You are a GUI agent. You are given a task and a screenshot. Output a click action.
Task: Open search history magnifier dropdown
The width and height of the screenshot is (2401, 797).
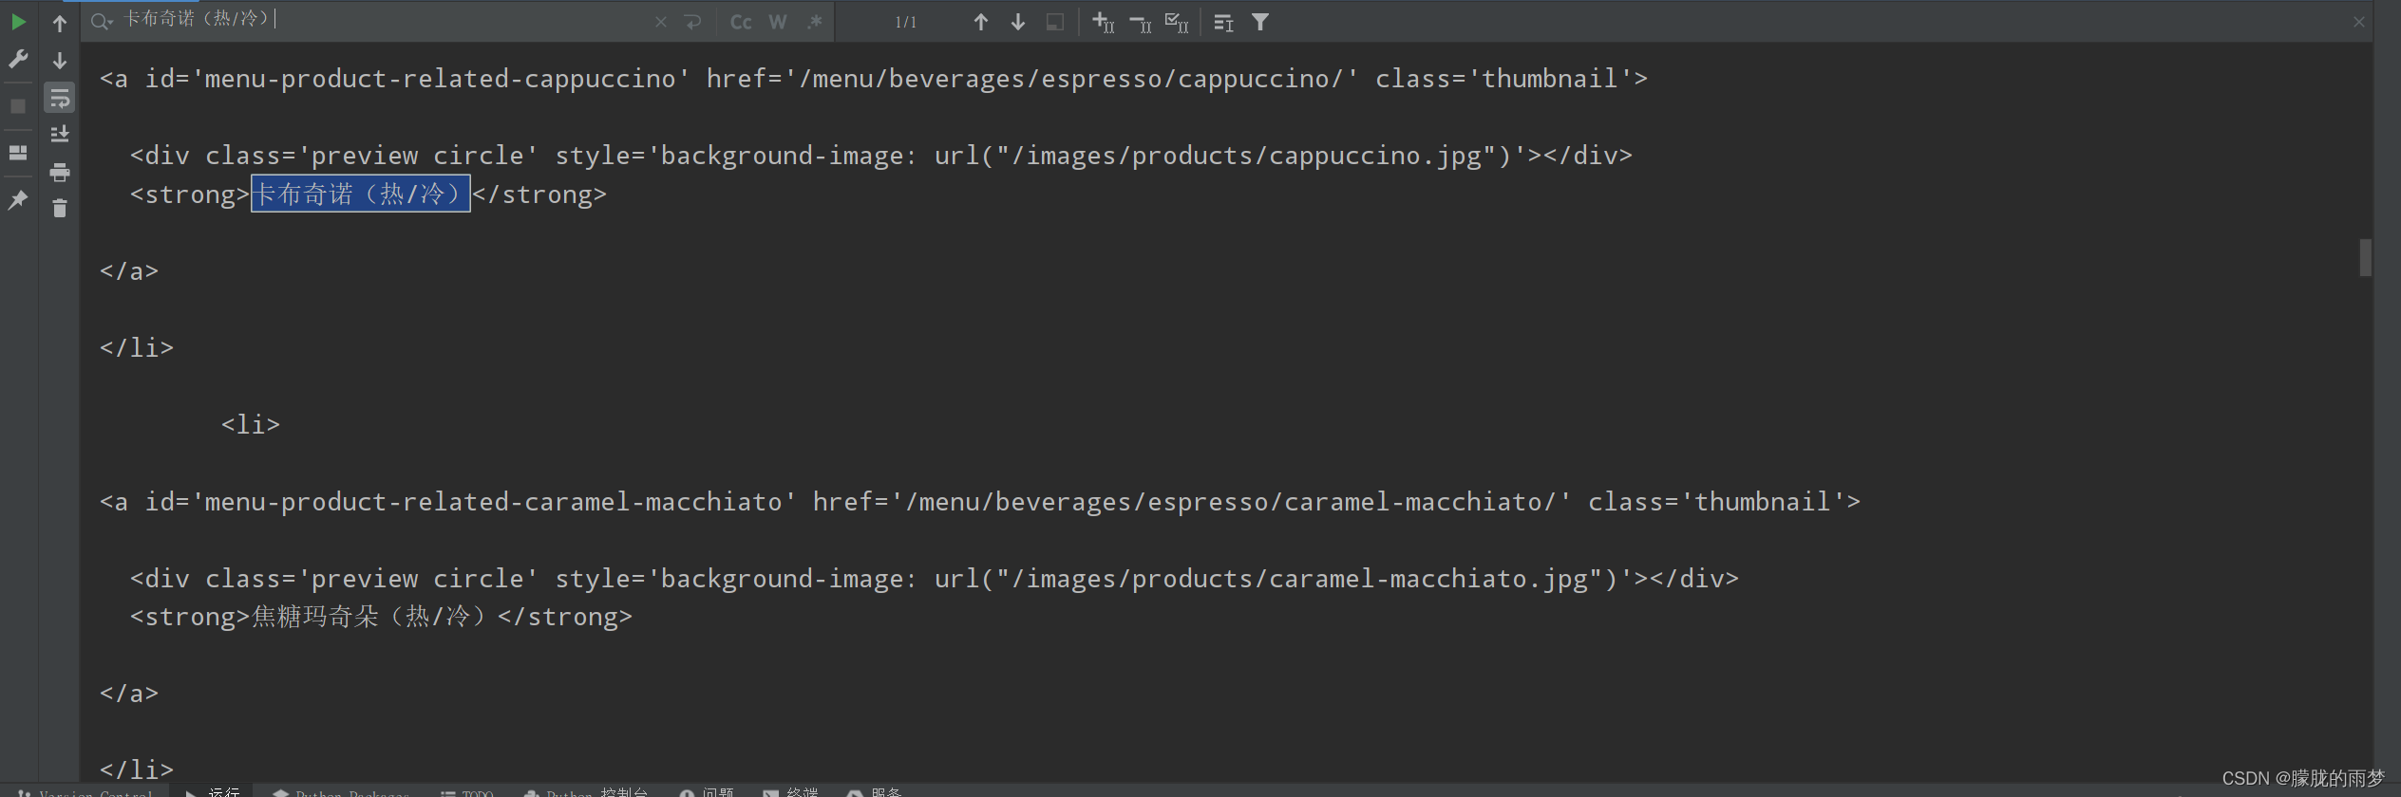coord(102,21)
